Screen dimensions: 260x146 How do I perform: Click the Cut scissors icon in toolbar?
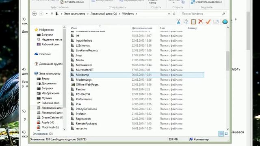pyautogui.click(x=178, y=21)
